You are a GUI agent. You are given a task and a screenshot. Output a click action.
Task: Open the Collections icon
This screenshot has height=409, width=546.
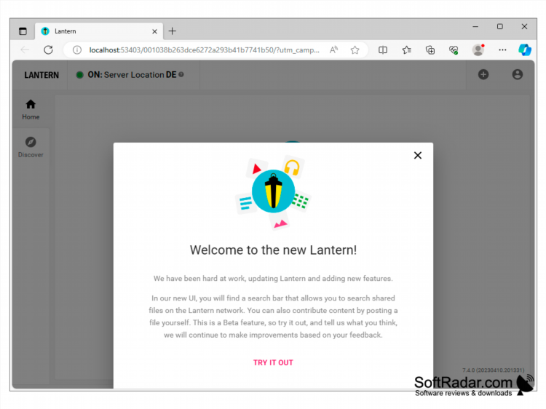point(430,50)
